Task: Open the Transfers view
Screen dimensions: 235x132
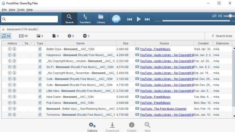Action: 85,19
